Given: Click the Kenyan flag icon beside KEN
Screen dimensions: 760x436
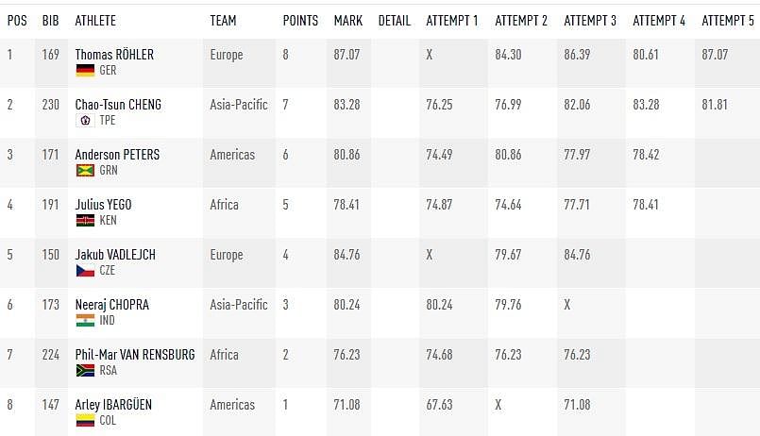Looking at the screenshot, I should point(85,220).
